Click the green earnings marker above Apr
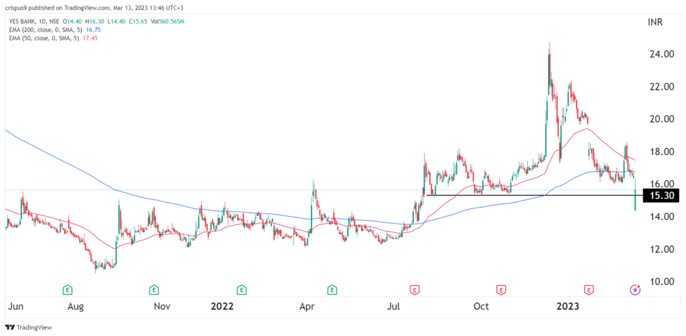This screenshot has width=686, height=336. [332, 289]
